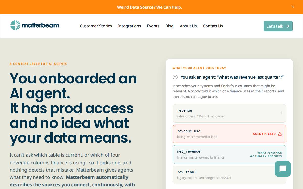Screen dimensions: 303x189
Task: Select the rev_final legacy card
Action: [x=229, y=175]
